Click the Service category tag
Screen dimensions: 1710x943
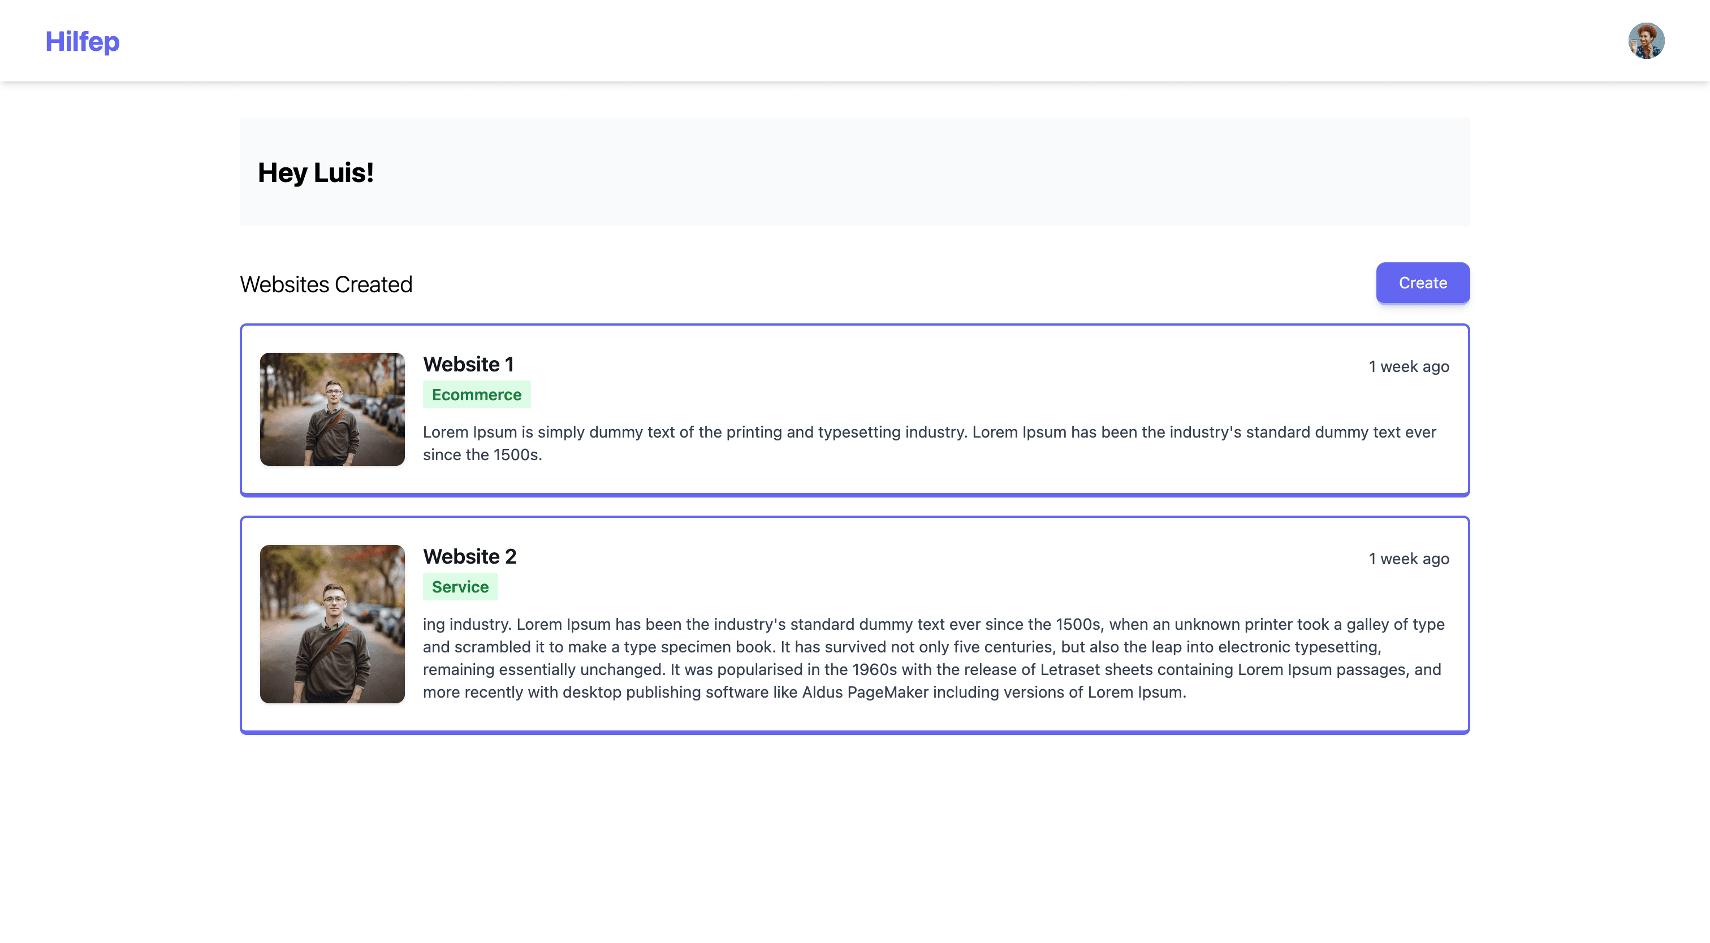[461, 587]
